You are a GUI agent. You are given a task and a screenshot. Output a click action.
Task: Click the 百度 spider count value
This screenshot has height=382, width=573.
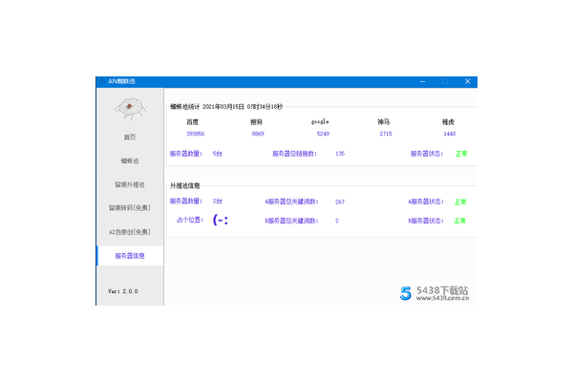(x=195, y=134)
